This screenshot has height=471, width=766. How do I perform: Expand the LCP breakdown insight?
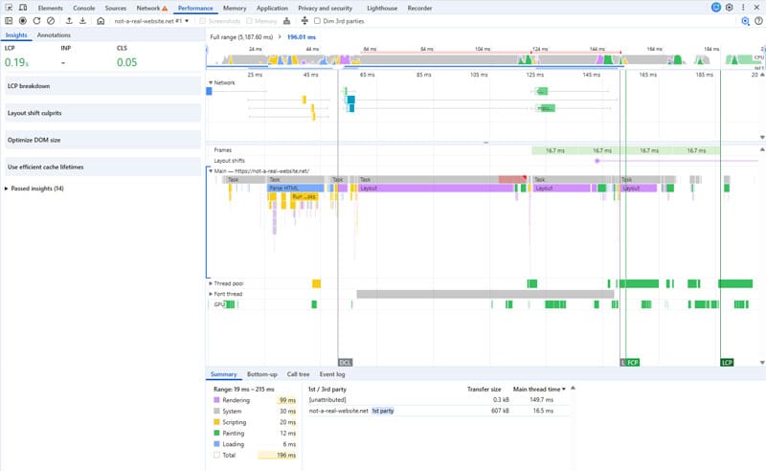coord(102,86)
